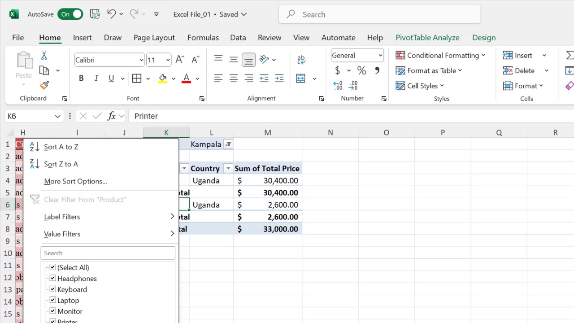
Task: Align text to the top
Action: (218, 59)
